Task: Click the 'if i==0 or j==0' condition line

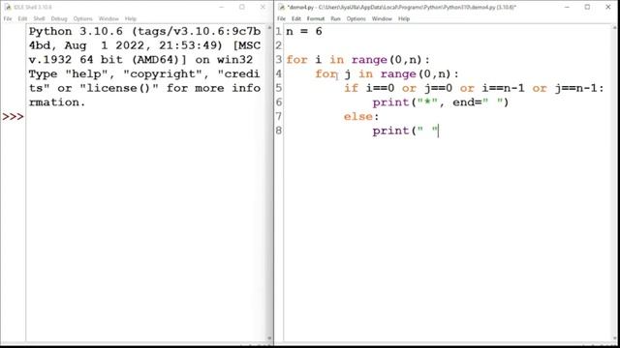Action: (474, 88)
